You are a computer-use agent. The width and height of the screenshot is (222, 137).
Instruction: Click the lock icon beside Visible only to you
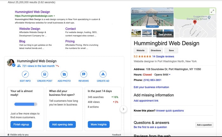tap(9, 134)
